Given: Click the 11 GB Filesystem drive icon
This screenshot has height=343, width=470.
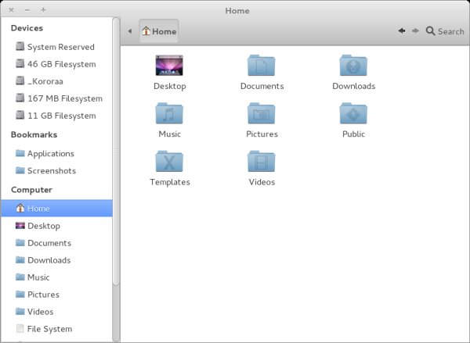Looking at the screenshot, I should [x=20, y=115].
